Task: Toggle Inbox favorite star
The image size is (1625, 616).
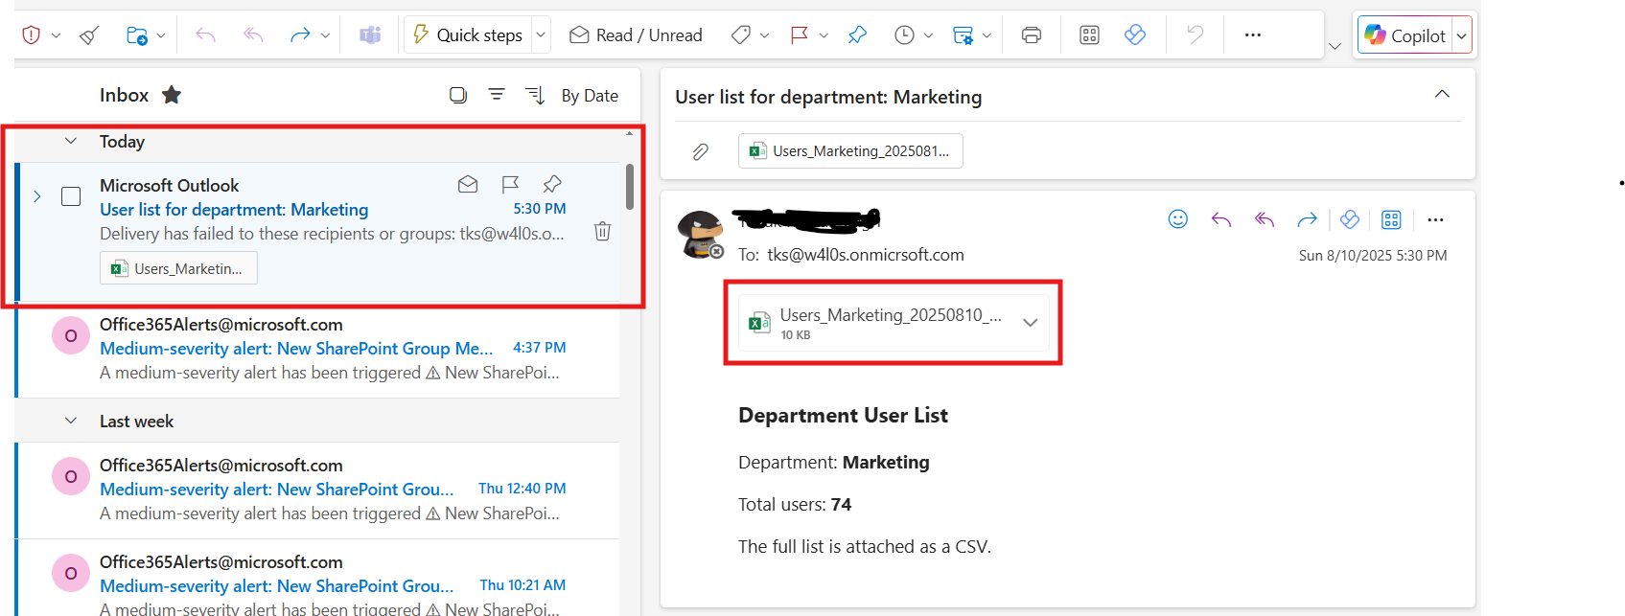Action: [x=172, y=95]
